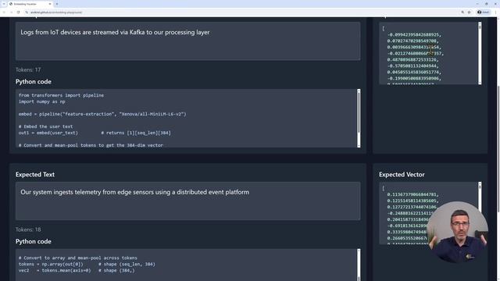The image size is (500, 281).
Task: Click the 'Tokens: 18' label
Action: point(28,229)
